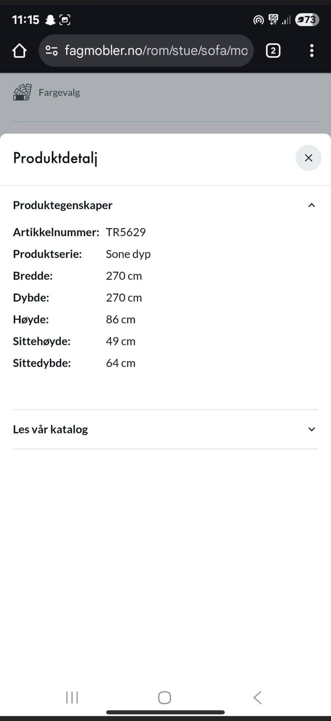Tap the battery indicator in status bar

point(307,20)
